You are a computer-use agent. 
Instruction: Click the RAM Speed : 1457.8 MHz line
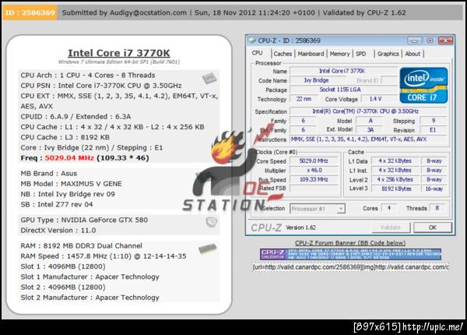(104, 256)
